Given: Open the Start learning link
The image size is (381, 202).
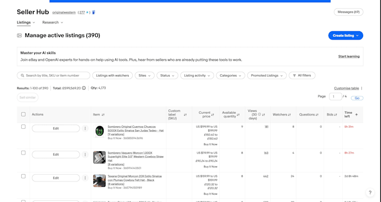Looking at the screenshot, I should (x=349, y=56).
